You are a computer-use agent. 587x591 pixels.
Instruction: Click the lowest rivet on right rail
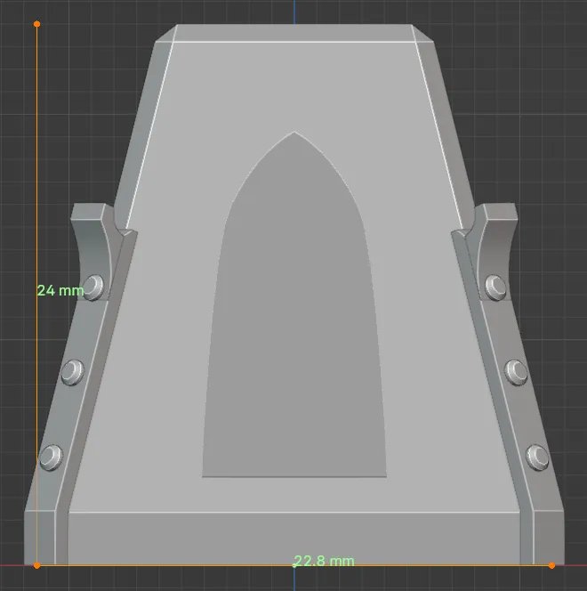tap(536, 457)
